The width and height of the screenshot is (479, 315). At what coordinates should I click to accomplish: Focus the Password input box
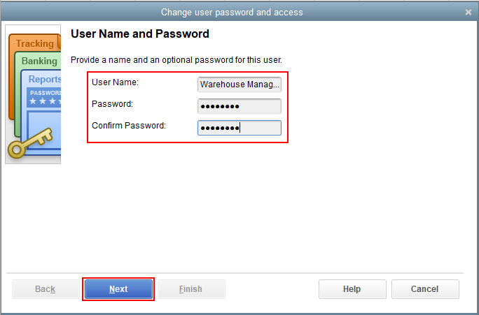tap(239, 106)
